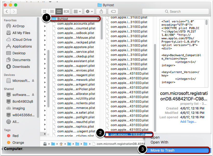Select shared computer w8045356d...

[23, 115]
